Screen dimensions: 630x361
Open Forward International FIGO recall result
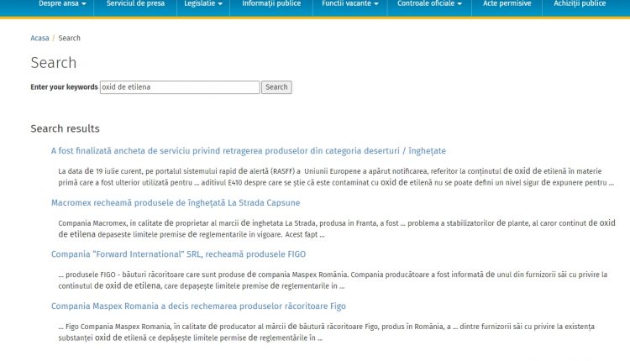click(178, 254)
